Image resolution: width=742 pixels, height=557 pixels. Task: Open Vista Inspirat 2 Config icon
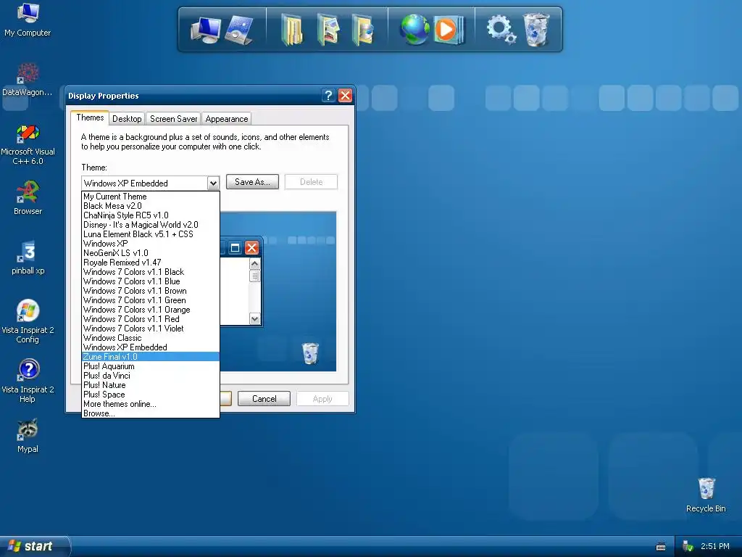pos(28,321)
